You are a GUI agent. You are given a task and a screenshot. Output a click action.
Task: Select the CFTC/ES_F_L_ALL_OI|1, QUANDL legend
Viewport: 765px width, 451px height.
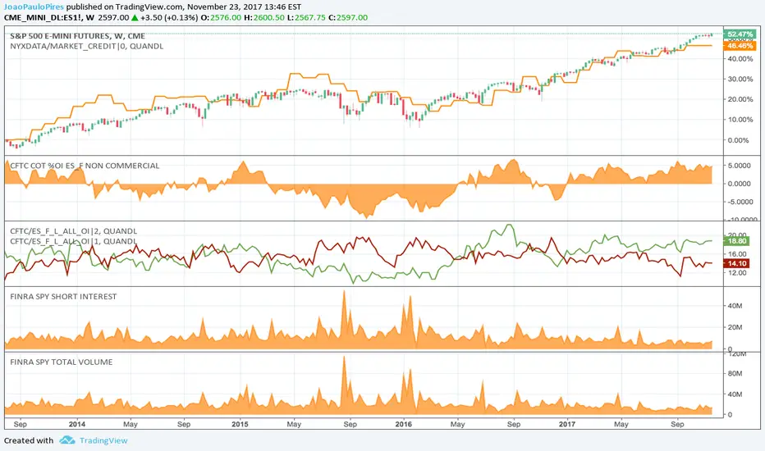tap(74, 241)
